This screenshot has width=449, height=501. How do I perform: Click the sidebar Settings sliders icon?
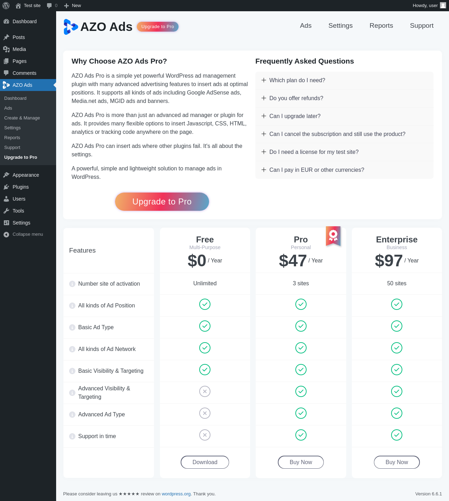point(6,223)
